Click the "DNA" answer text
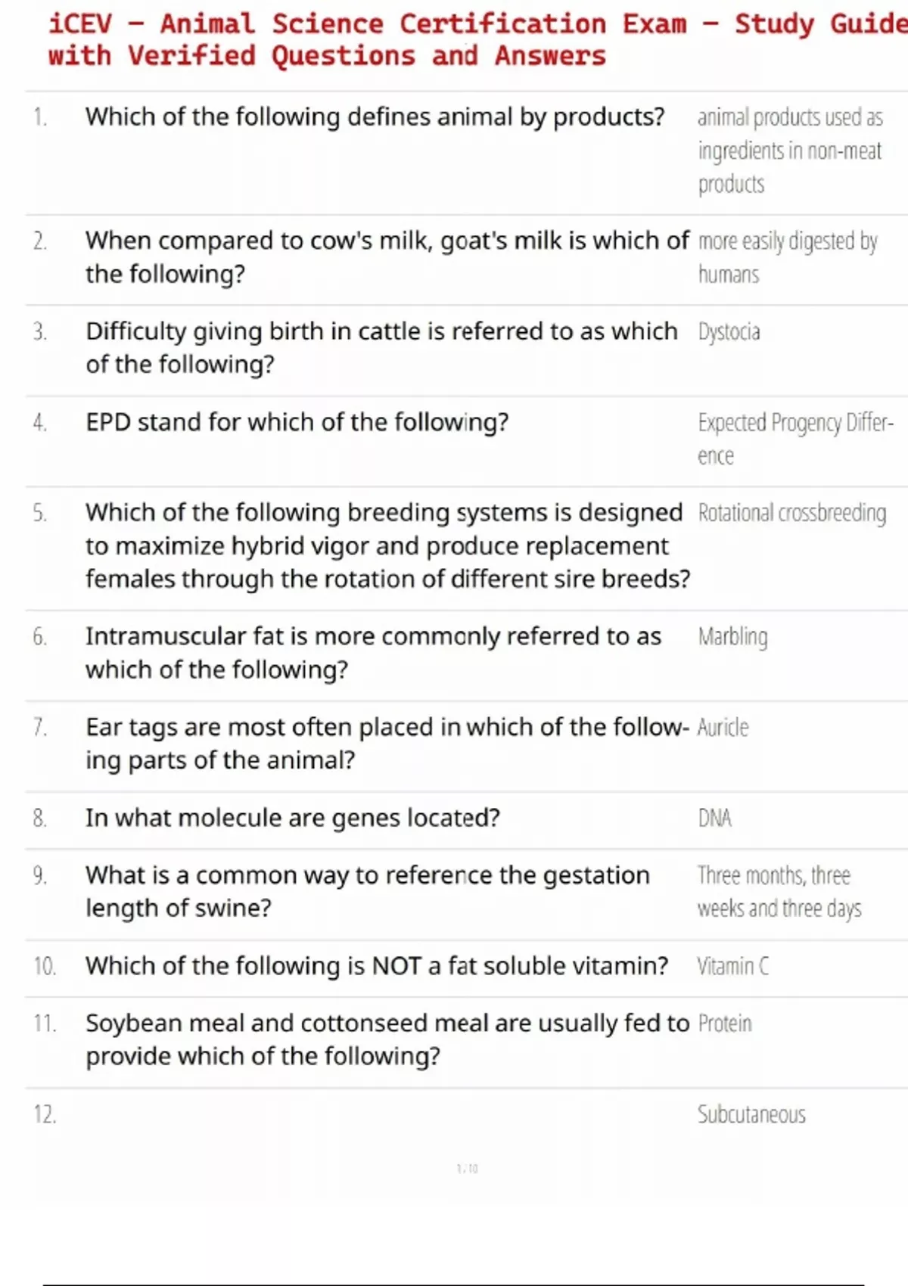 point(714,819)
